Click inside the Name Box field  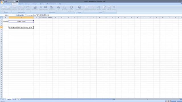coord(7,15)
